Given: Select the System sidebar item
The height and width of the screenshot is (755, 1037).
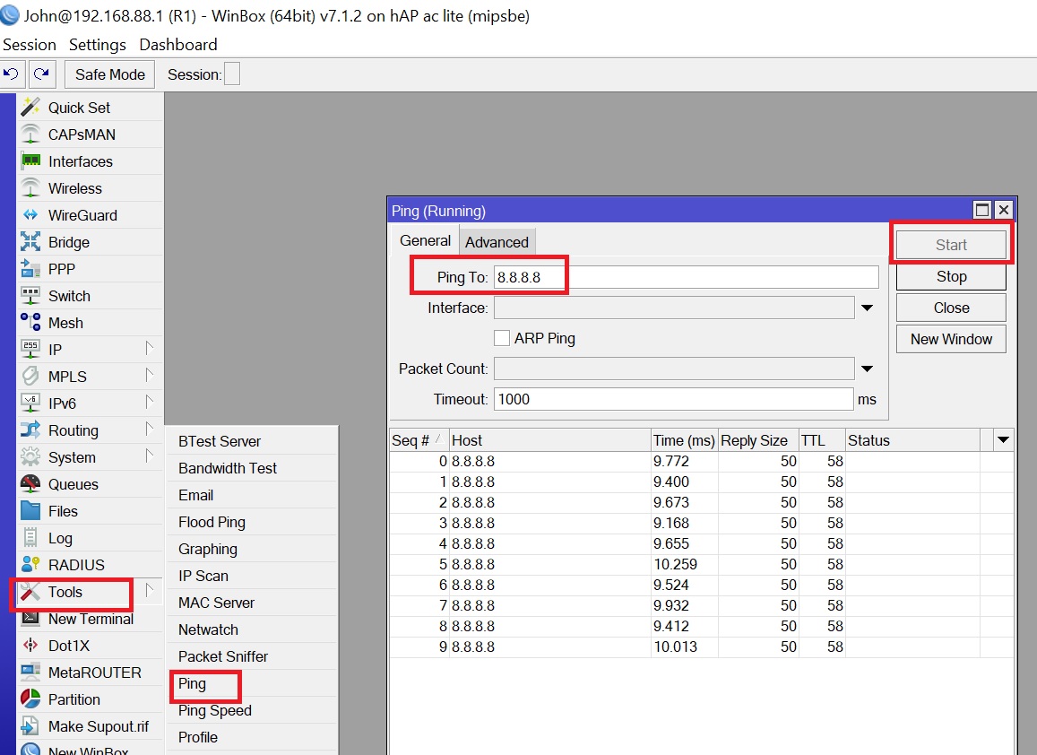Looking at the screenshot, I should [90, 457].
